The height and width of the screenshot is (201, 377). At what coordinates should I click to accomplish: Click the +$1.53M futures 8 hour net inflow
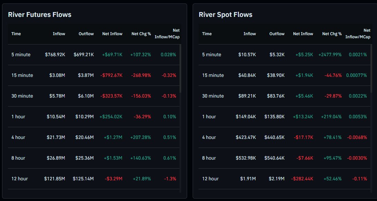tap(113, 158)
